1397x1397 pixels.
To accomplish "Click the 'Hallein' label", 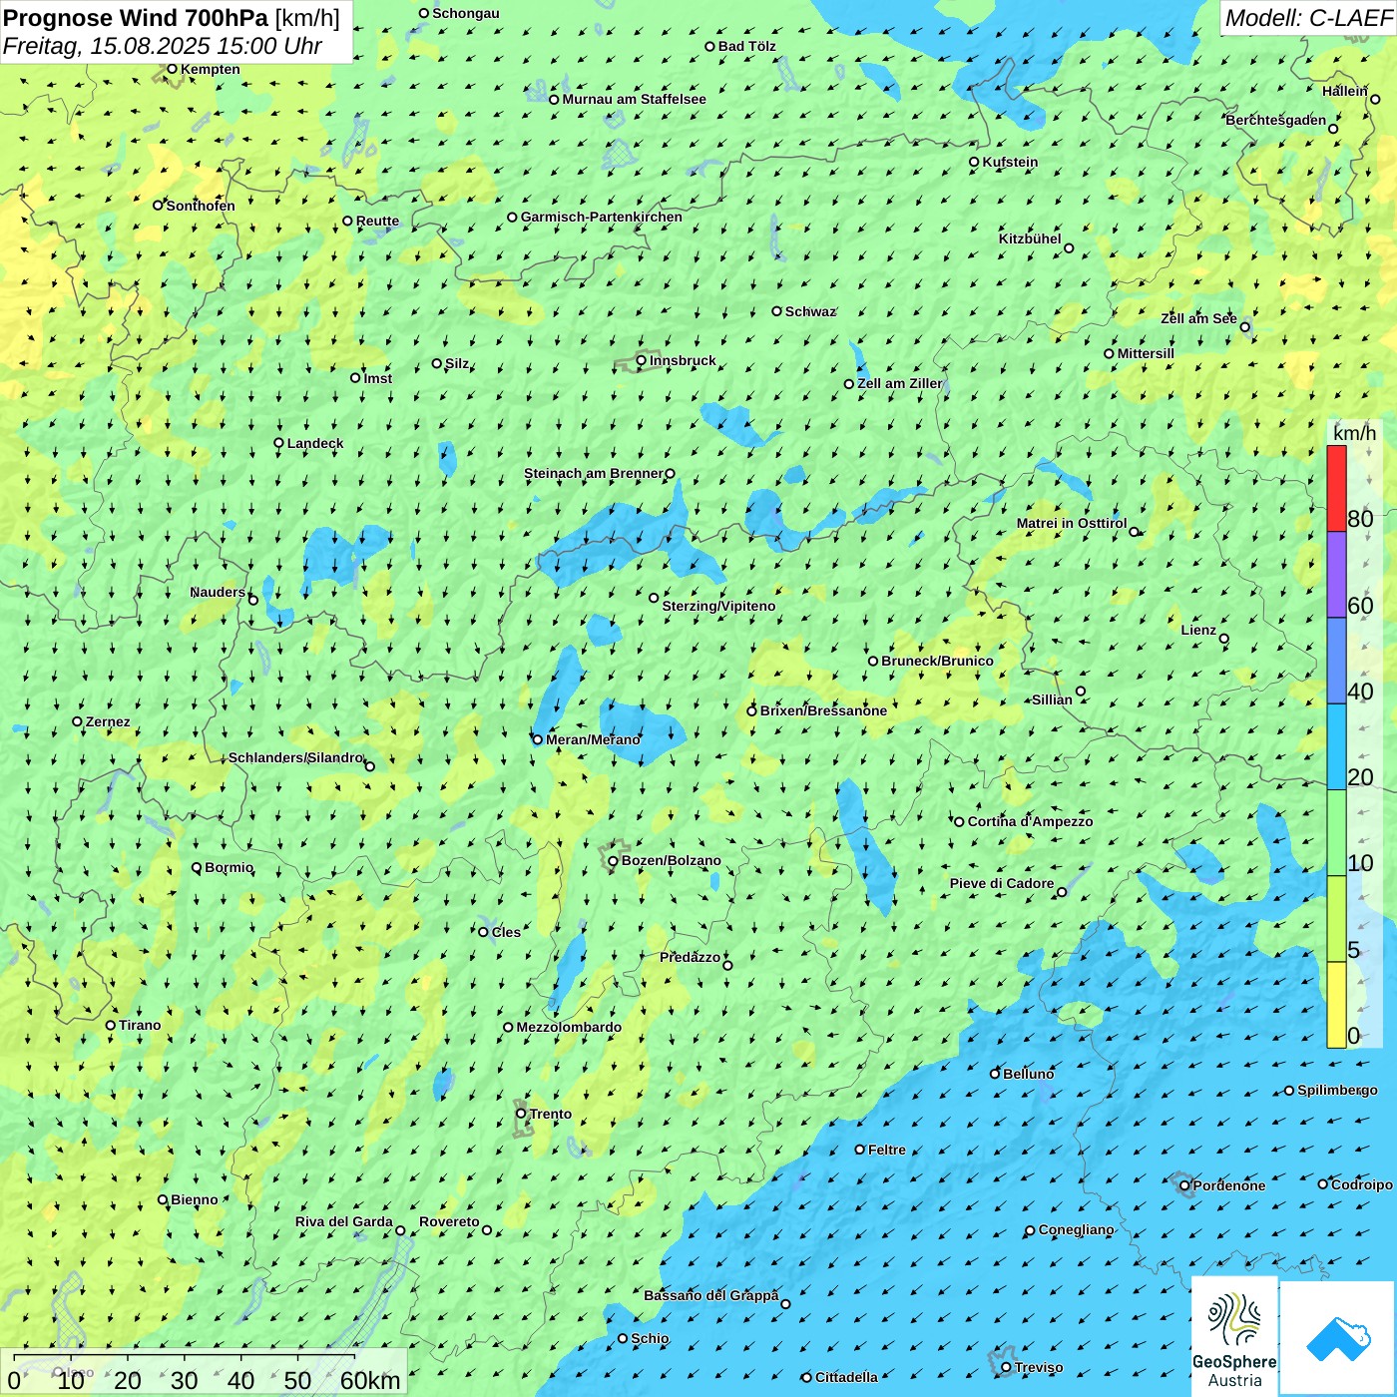I will pos(1345,91).
